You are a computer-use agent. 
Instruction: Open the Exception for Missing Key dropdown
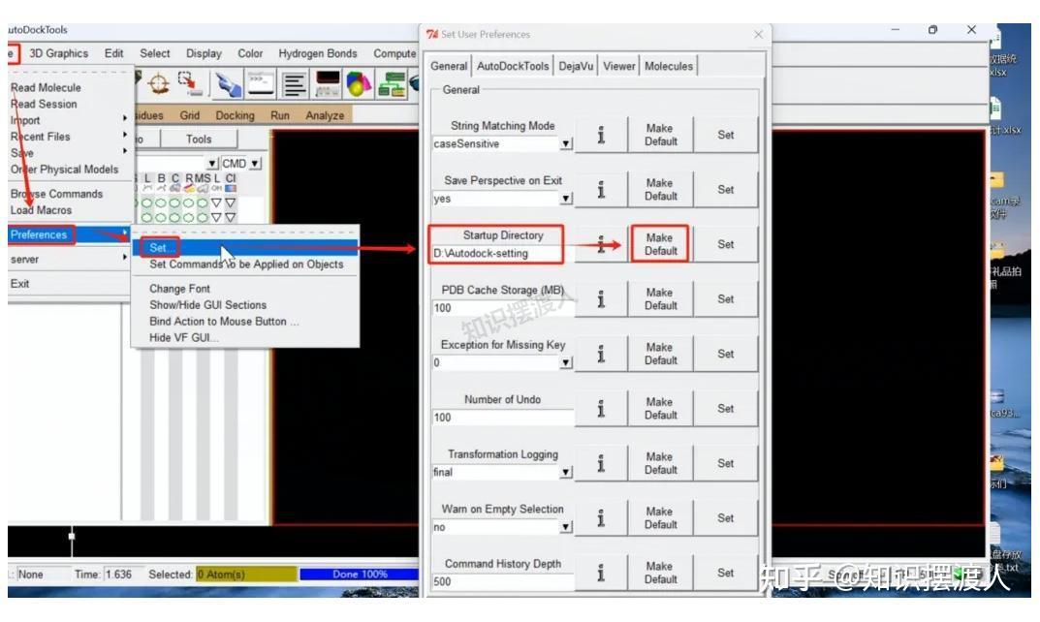click(x=566, y=362)
